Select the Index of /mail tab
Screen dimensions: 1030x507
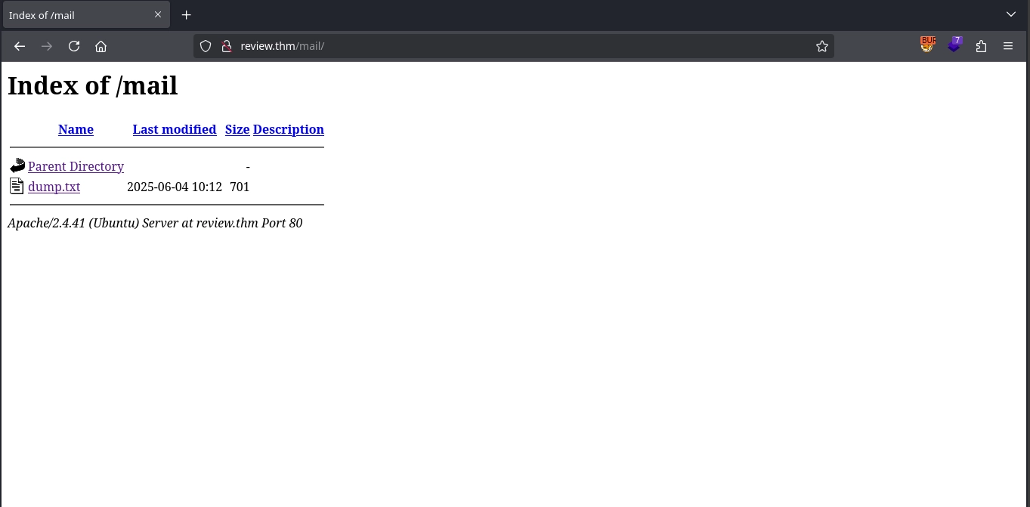[76, 15]
